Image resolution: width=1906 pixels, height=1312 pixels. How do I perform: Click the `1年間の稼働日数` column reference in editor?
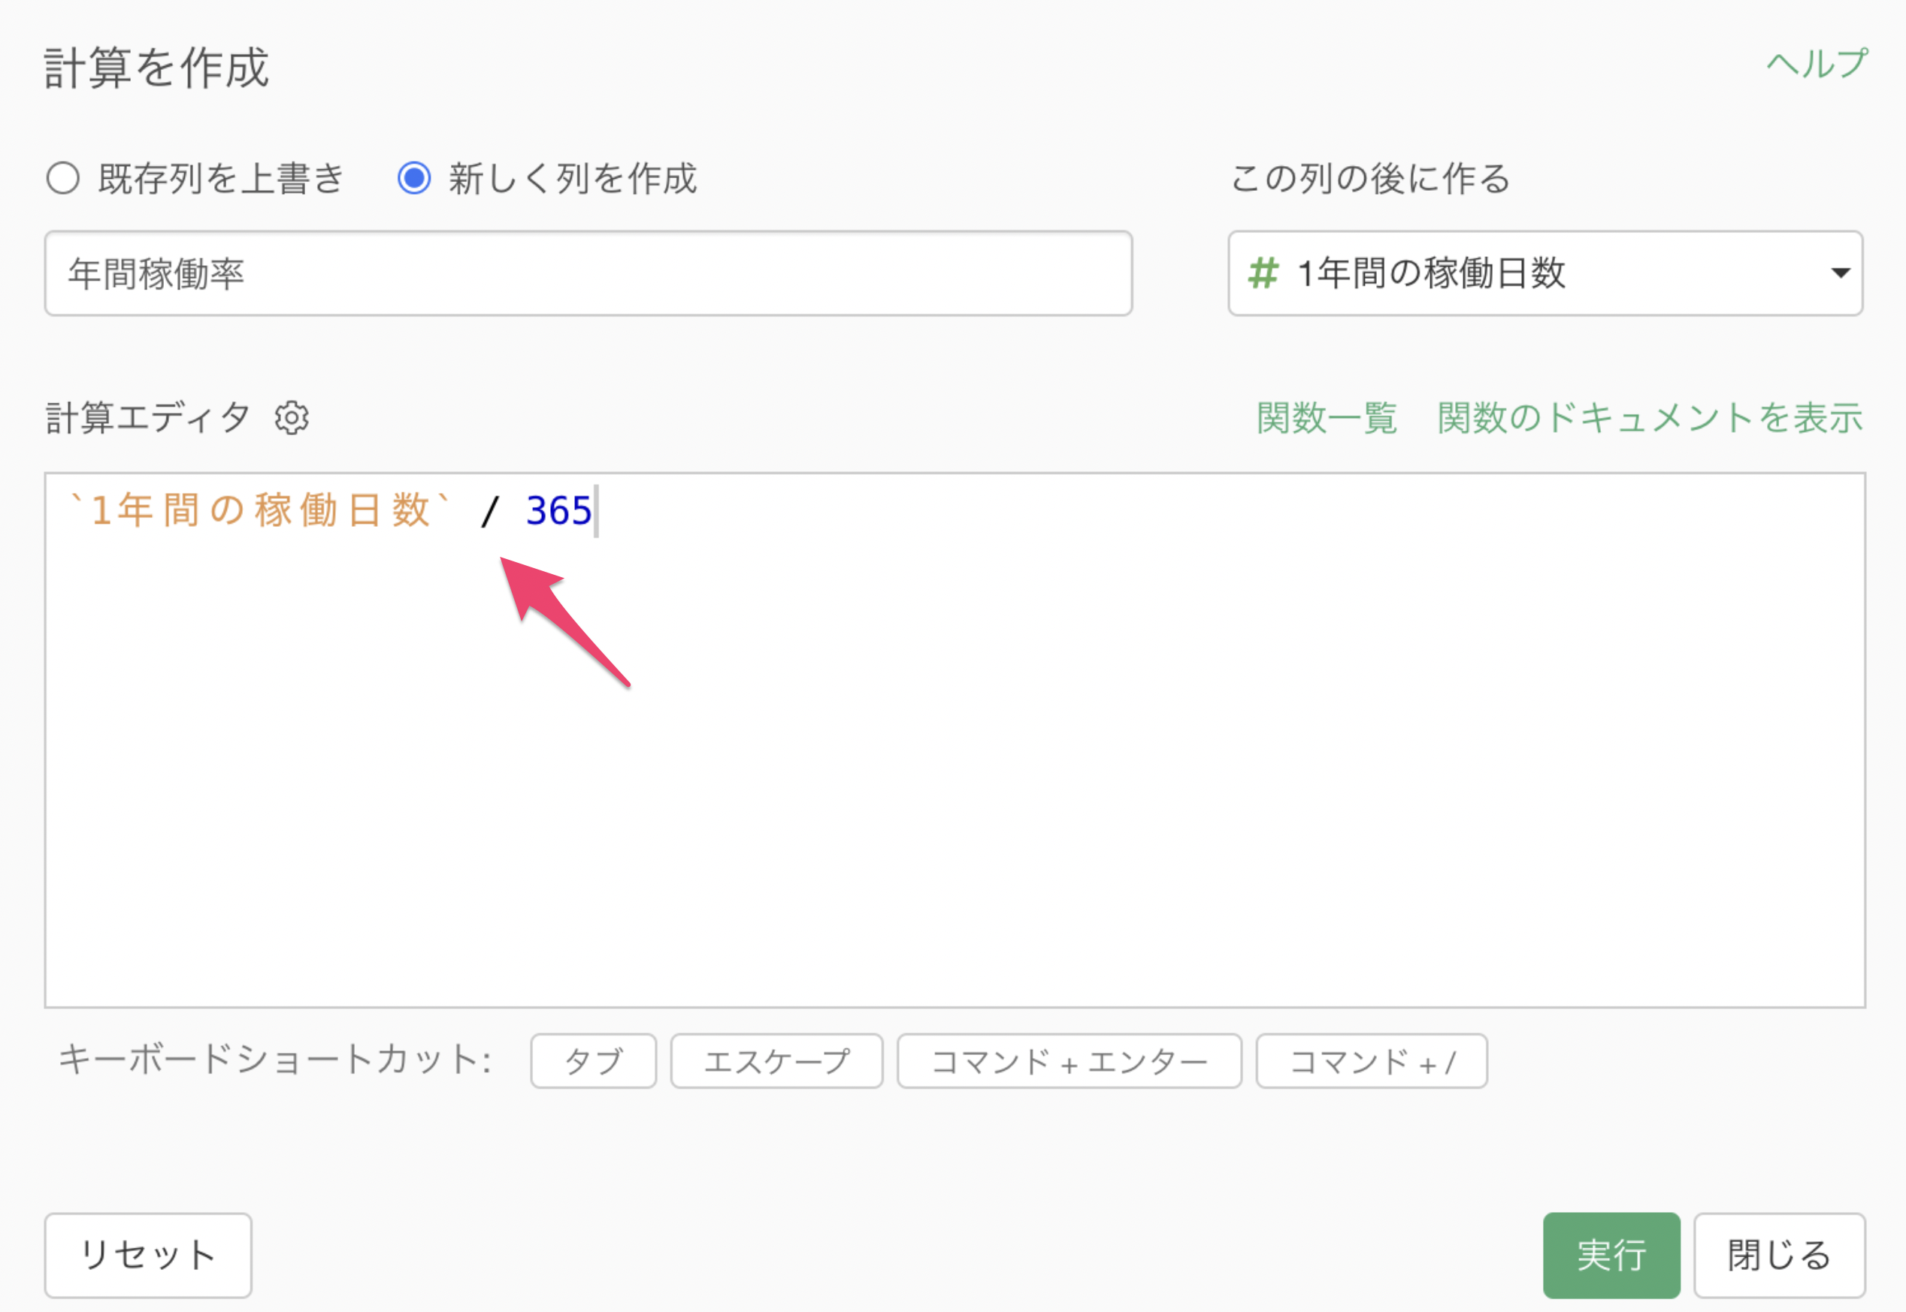pyautogui.click(x=260, y=509)
